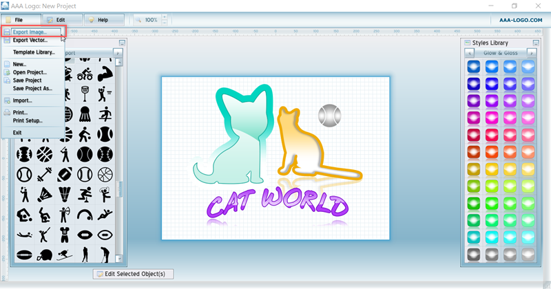
Task: Click the American football helmet icon
Action: 45,255
